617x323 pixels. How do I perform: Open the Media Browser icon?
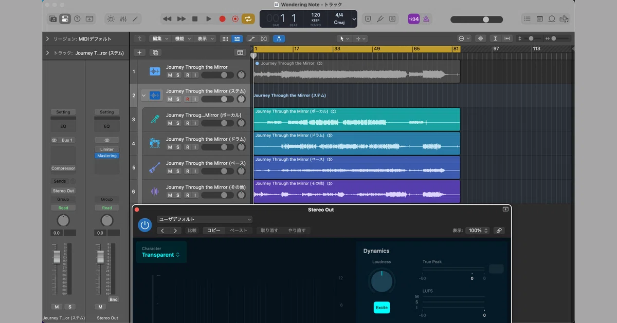coord(565,19)
